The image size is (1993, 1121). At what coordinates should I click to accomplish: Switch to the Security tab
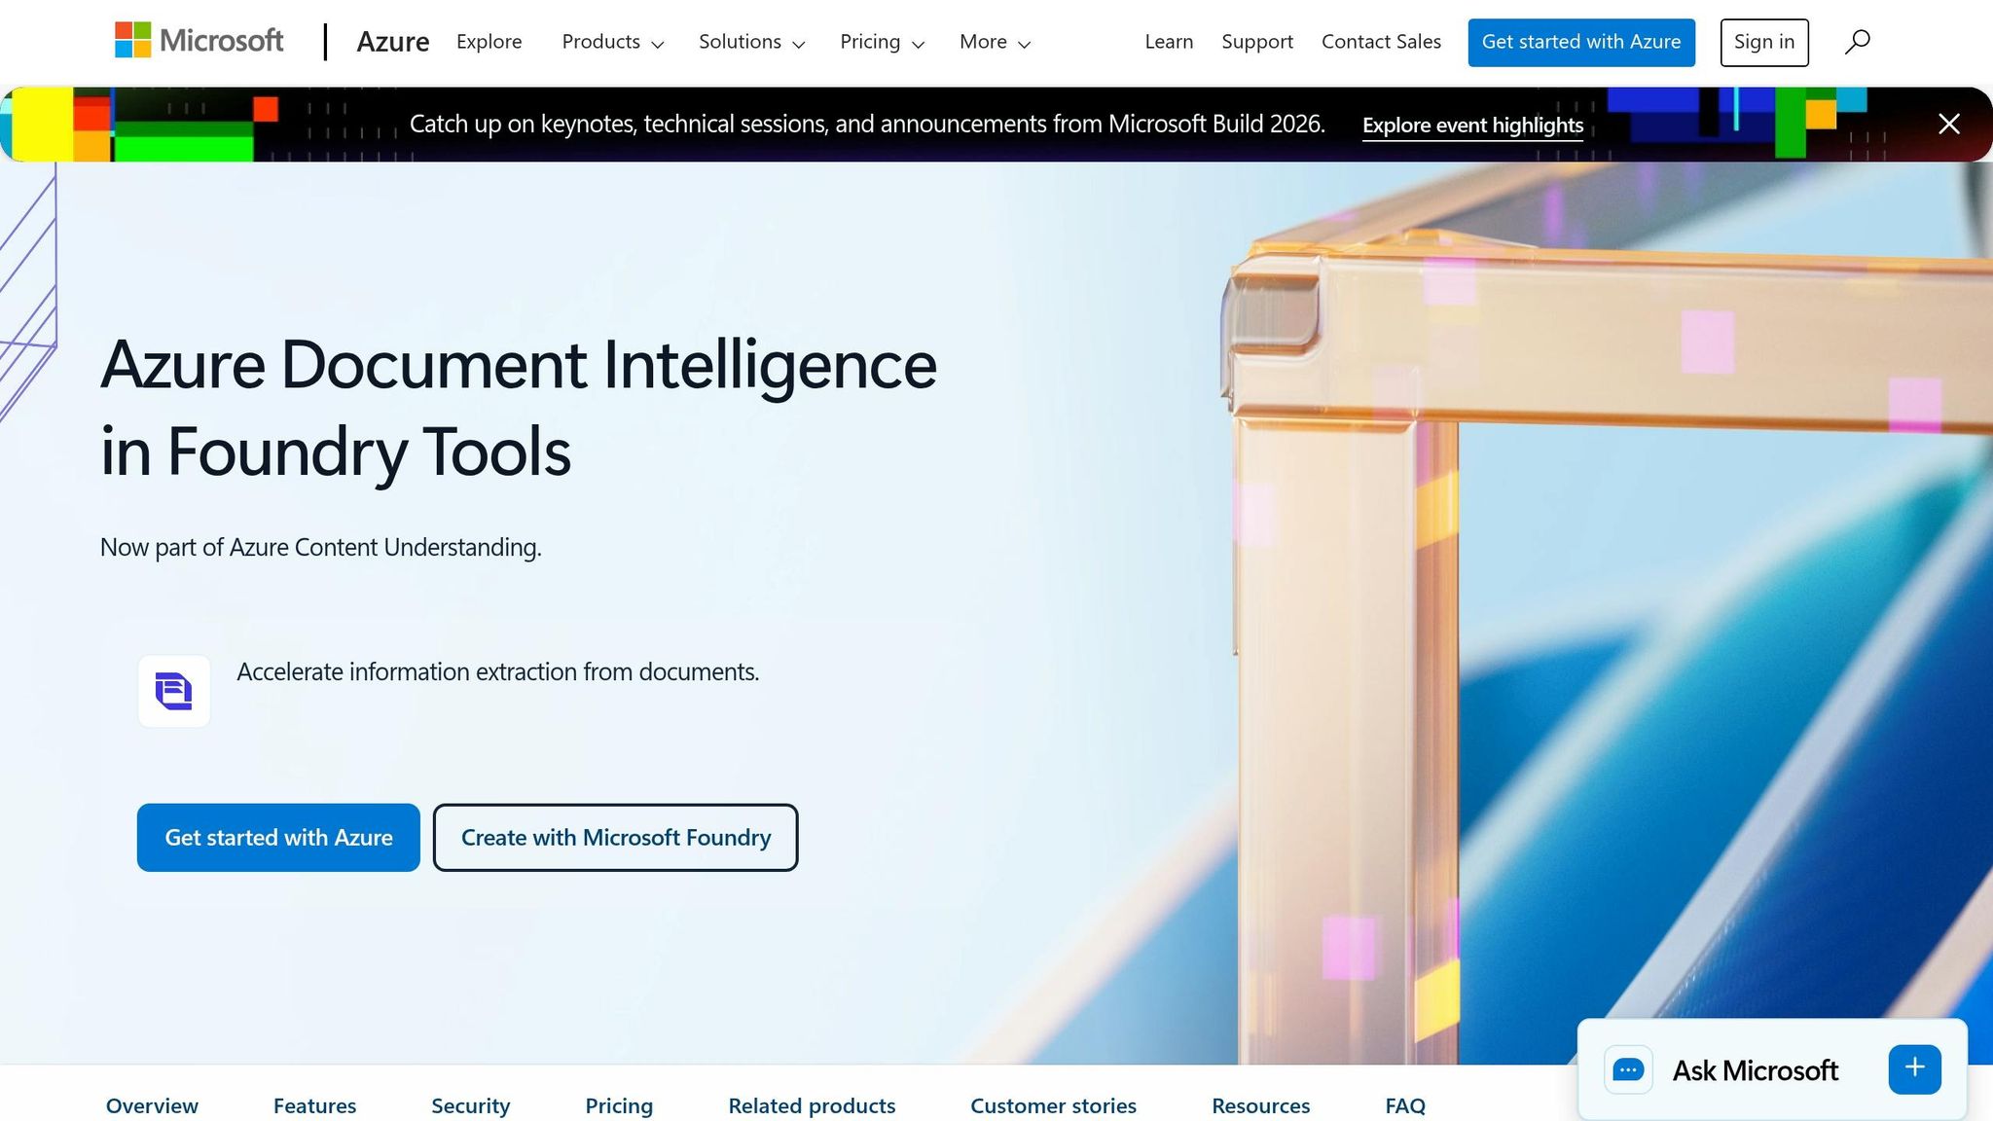471,1105
